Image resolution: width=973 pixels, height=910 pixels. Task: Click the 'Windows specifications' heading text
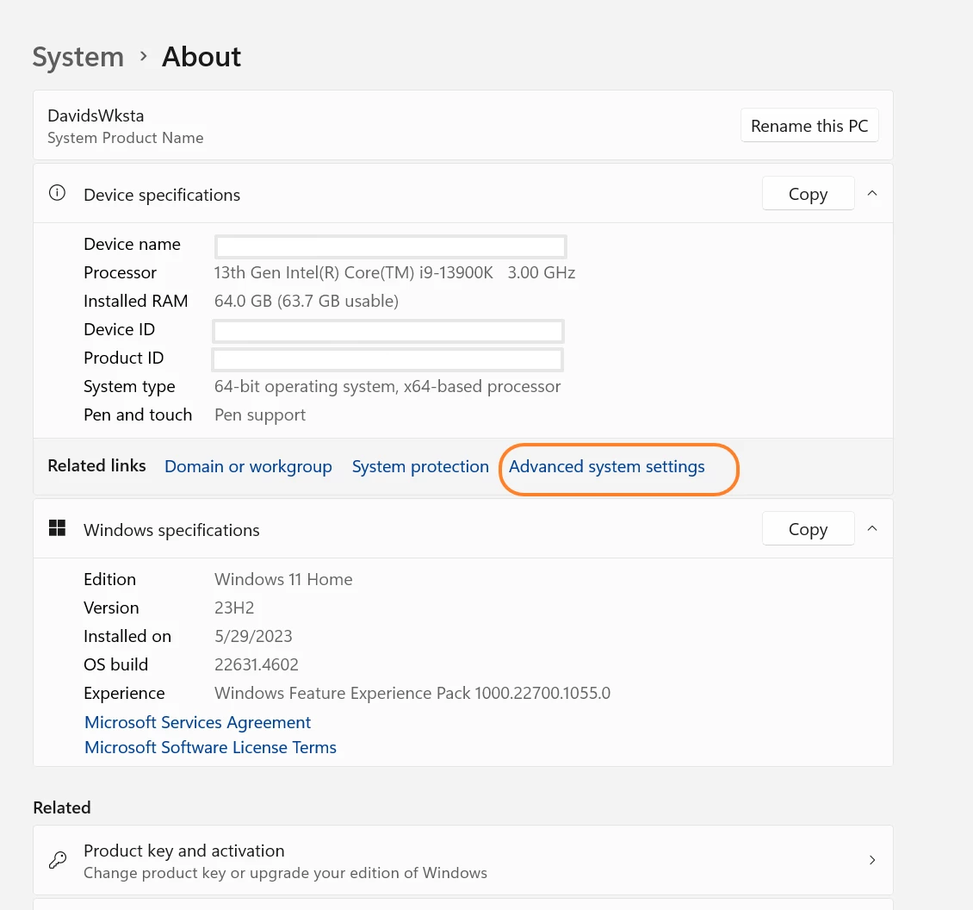(172, 531)
